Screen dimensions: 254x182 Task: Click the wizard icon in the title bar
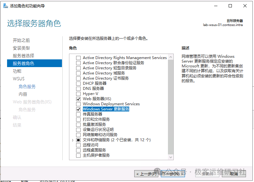tap(5, 6)
